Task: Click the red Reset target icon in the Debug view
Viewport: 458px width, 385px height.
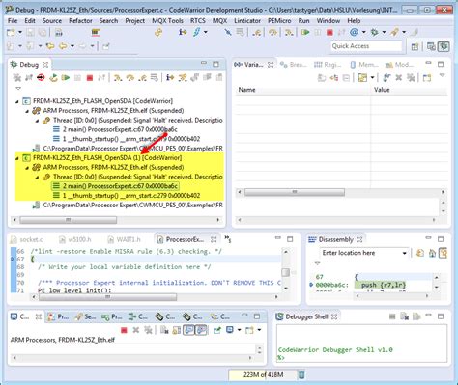Action: click(41, 78)
